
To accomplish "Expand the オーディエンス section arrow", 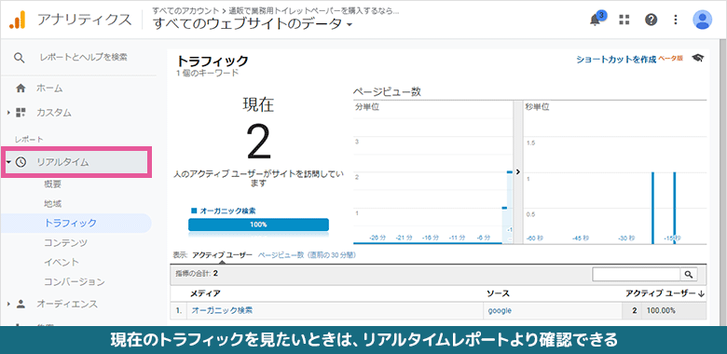I will click(x=8, y=305).
